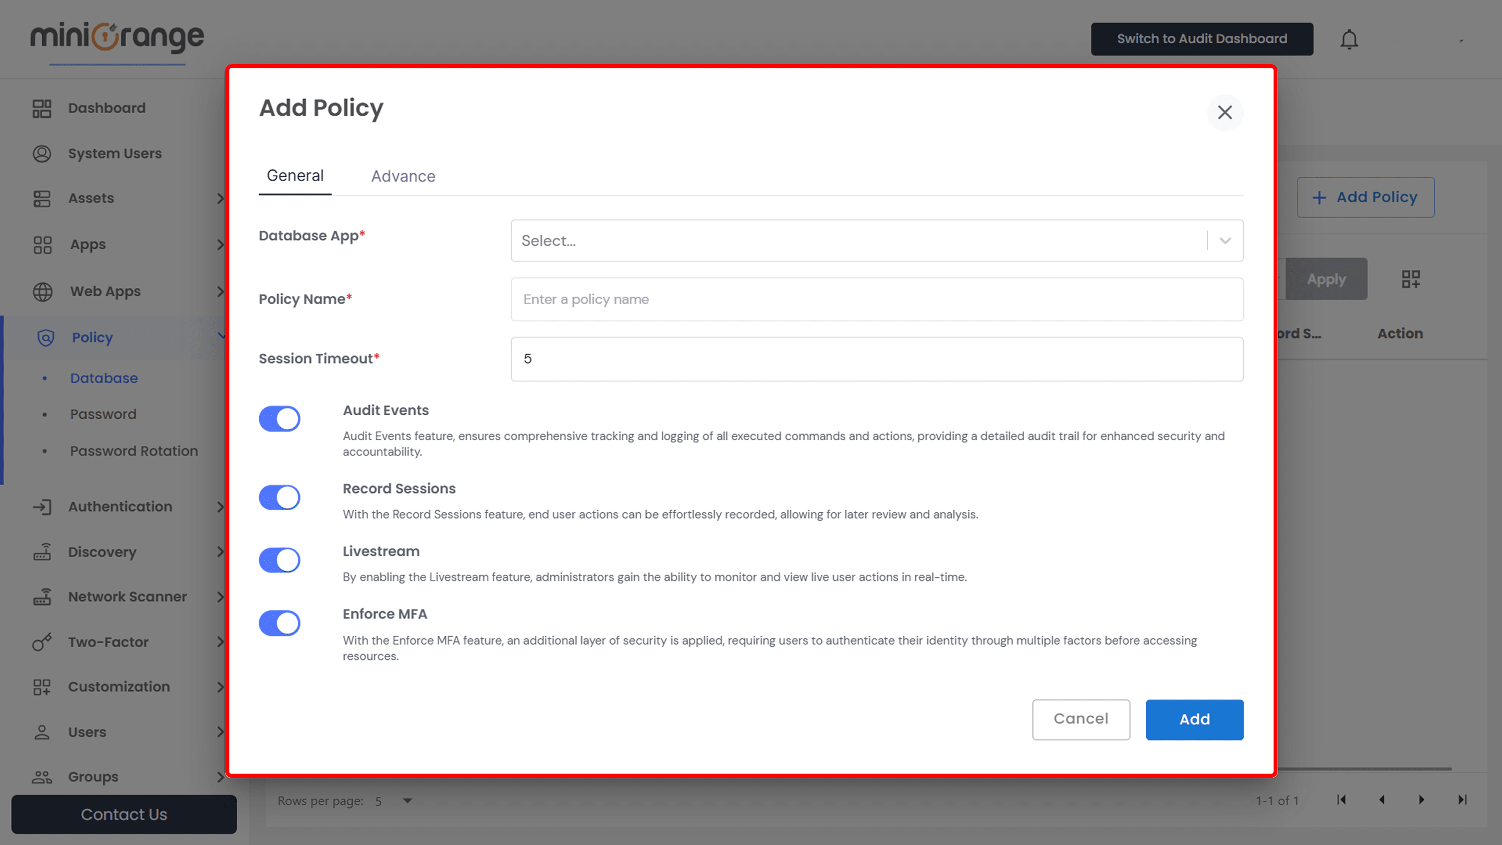Screen dimensions: 1502x845
Task: Expand the Apps menu chevron
Action: [x=221, y=244]
